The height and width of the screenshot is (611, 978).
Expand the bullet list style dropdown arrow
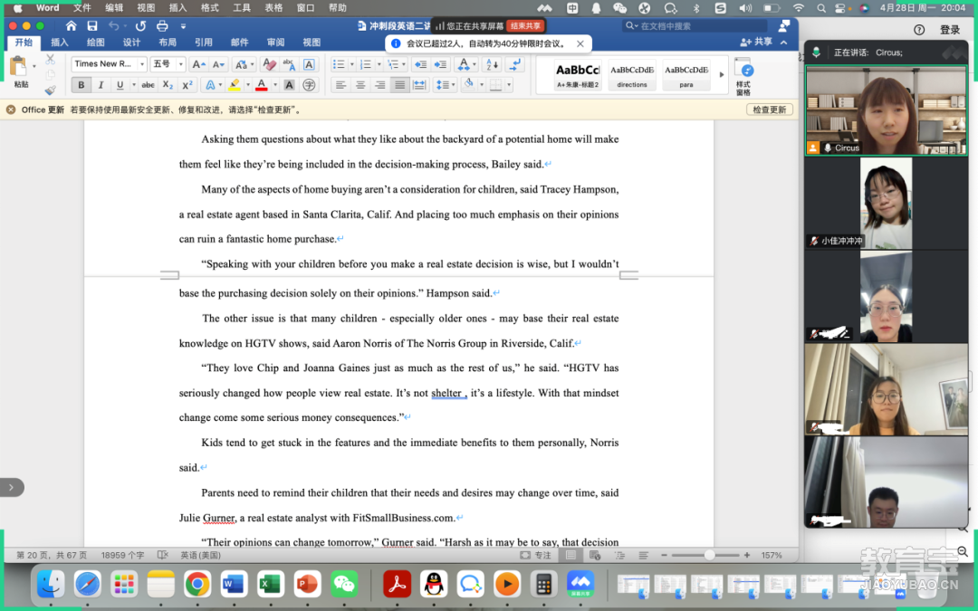pos(351,64)
